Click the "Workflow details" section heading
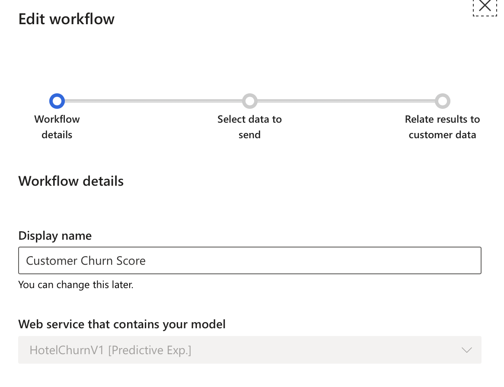Screen dimensions: 504x387 (x=71, y=181)
